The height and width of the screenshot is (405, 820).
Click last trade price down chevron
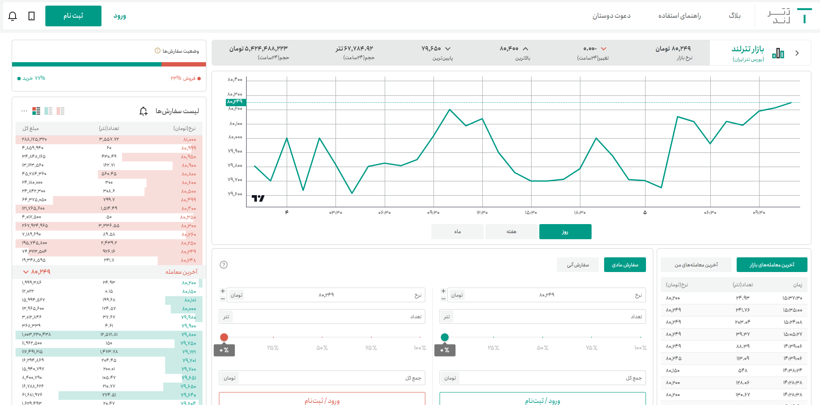tap(26, 272)
